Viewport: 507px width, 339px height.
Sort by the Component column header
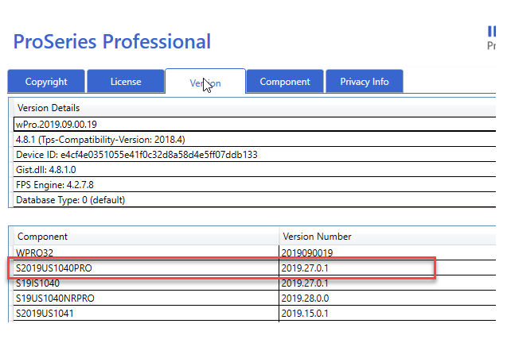[42, 237]
